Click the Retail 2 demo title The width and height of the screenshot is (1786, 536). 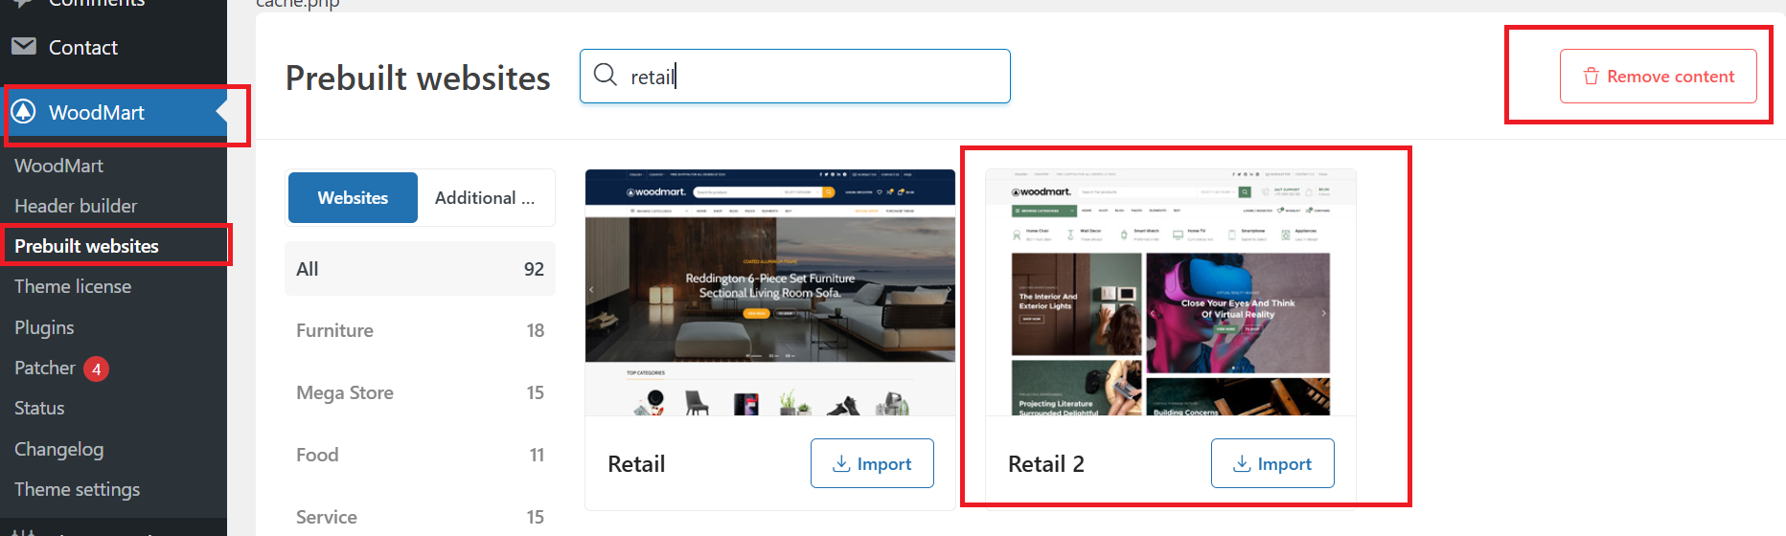tap(1046, 464)
